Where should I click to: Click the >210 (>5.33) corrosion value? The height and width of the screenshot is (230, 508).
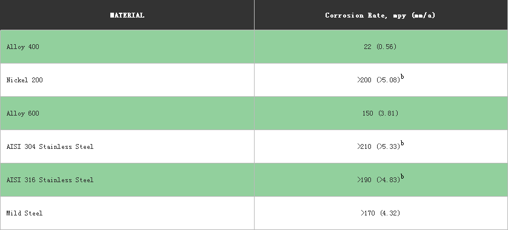point(379,146)
